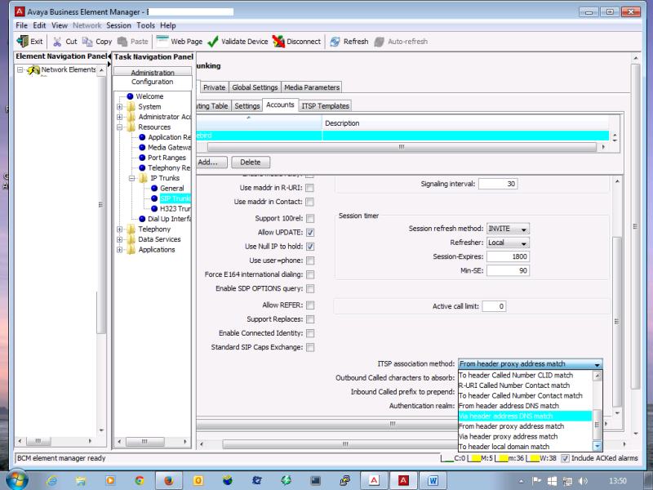
Task: Open Internet Explorer from taskbar
Action: pyautogui.click(x=51, y=480)
